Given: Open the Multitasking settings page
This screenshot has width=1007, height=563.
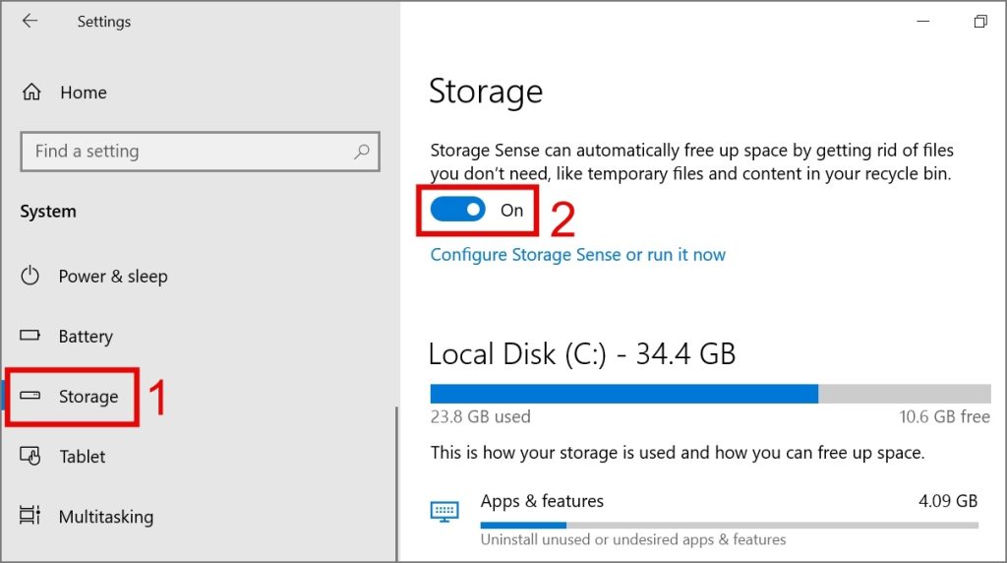Looking at the screenshot, I should pyautogui.click(x=106, y=517).
